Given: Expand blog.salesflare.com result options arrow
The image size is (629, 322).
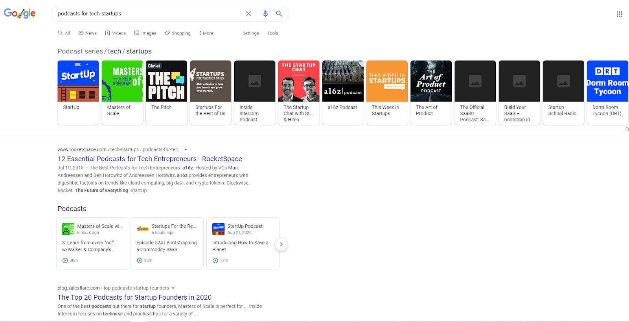Looking at the screenshot, I should point(173,288).
